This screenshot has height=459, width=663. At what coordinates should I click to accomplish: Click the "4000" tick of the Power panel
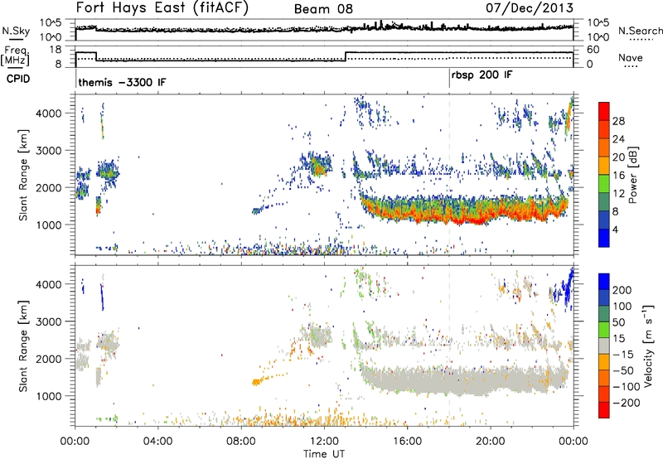pos(49,114)
